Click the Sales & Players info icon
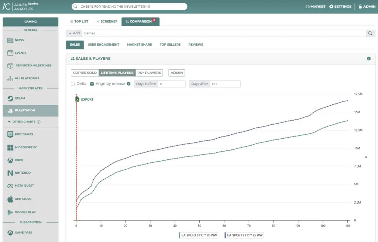This screenshot has height=242, width=378. 368,59
